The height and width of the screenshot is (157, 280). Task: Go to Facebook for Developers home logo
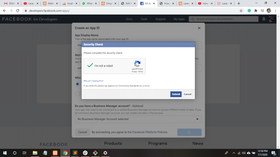(30, 19)
